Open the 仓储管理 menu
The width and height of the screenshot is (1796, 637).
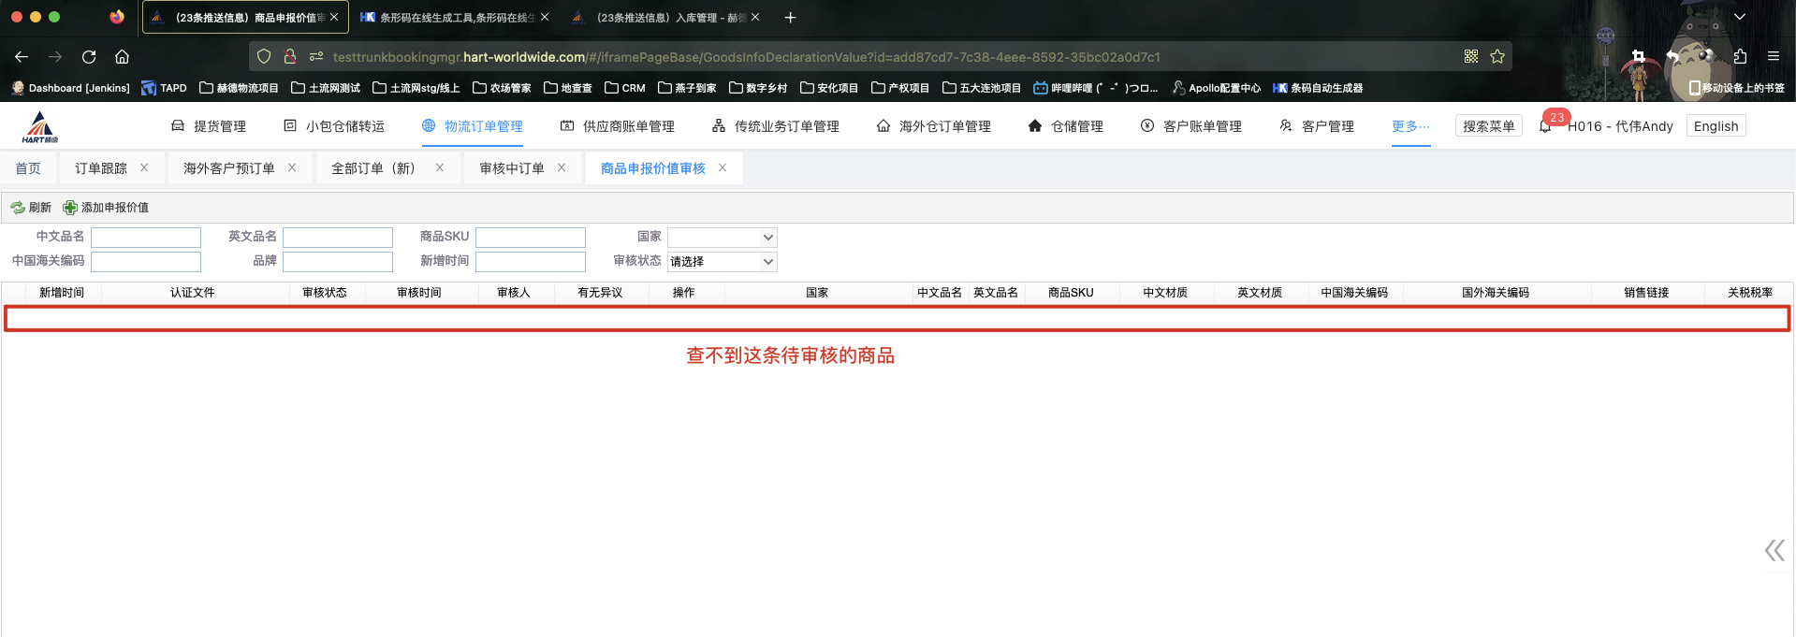click(1065, 126)
